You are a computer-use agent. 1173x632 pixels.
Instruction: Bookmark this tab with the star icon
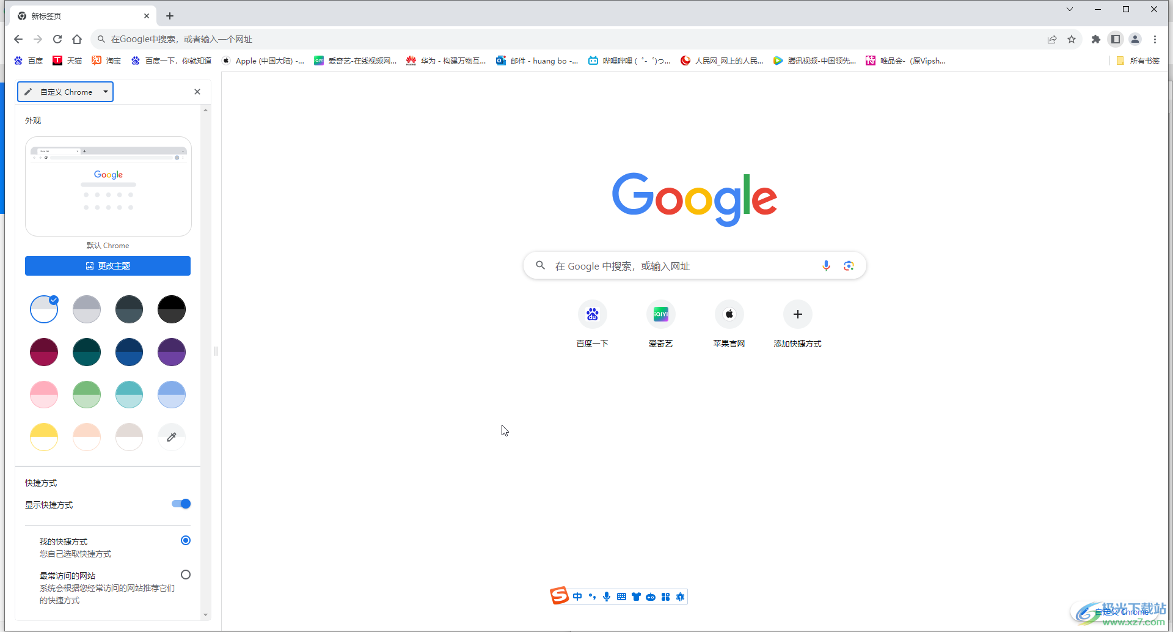[1072, 39]
